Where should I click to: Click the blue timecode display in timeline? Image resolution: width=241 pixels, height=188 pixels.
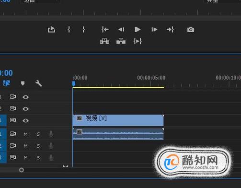click(6, 73)
